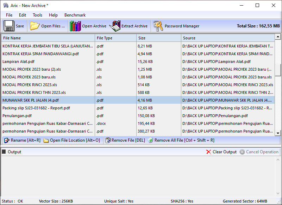282x205 pixels.
Task: Click the Password Manager label
Action: [x=182, y=26]
